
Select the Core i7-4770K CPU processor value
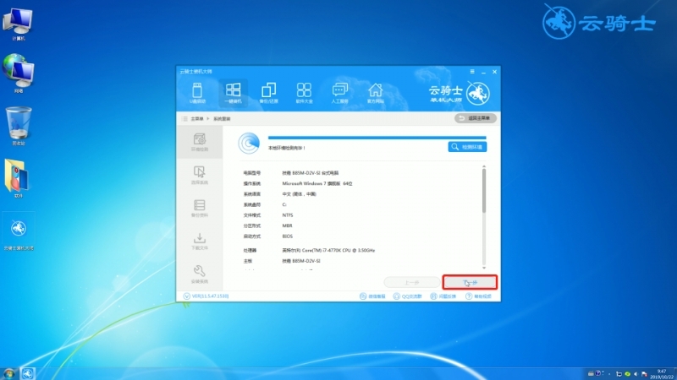click(328, 250)
